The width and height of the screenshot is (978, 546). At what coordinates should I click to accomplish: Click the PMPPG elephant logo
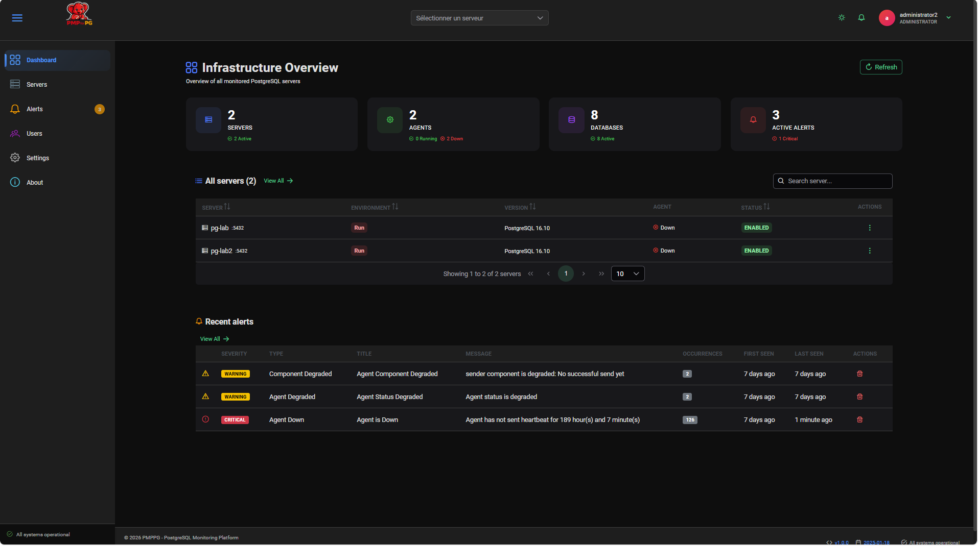coord(79,14)
